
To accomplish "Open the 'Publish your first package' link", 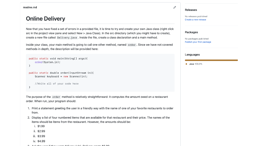I will tap(198, 42).
